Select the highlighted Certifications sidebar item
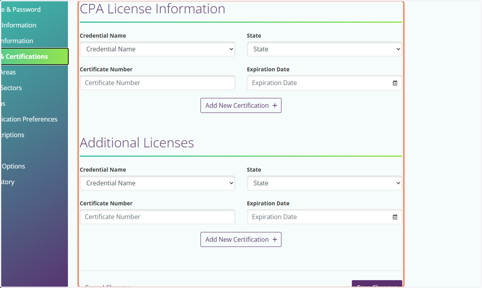 click(34, 56)
